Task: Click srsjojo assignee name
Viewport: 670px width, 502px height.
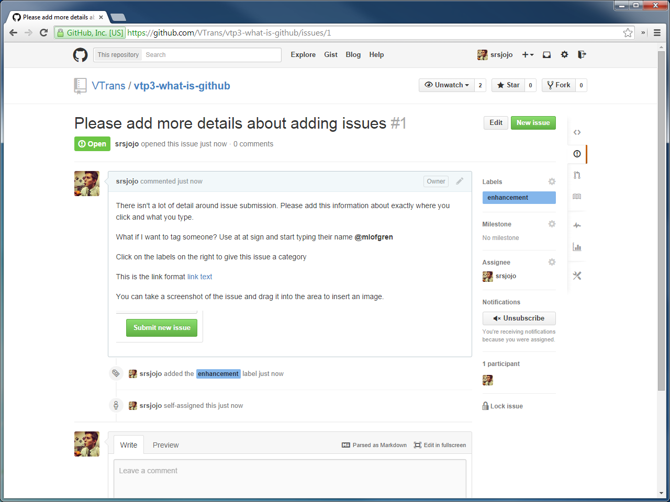Action: [506, 276]
